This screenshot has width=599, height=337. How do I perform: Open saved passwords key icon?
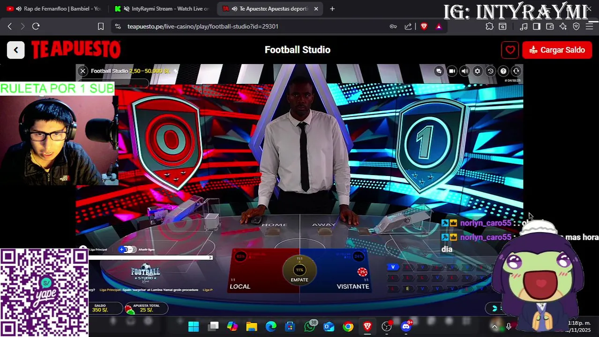(x=393, y=26)
